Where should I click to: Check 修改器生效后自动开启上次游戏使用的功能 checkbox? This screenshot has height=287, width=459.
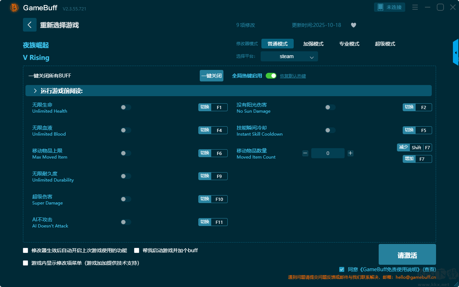click(x=25, y=250)
